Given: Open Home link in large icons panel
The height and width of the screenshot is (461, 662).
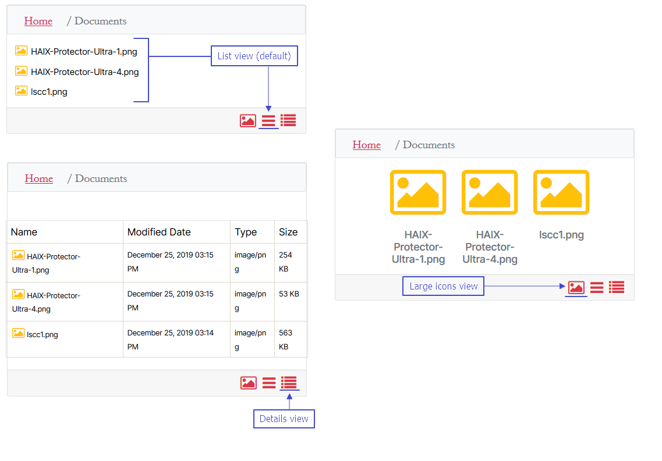Looking at the screenshot, I should click(366, 145).
